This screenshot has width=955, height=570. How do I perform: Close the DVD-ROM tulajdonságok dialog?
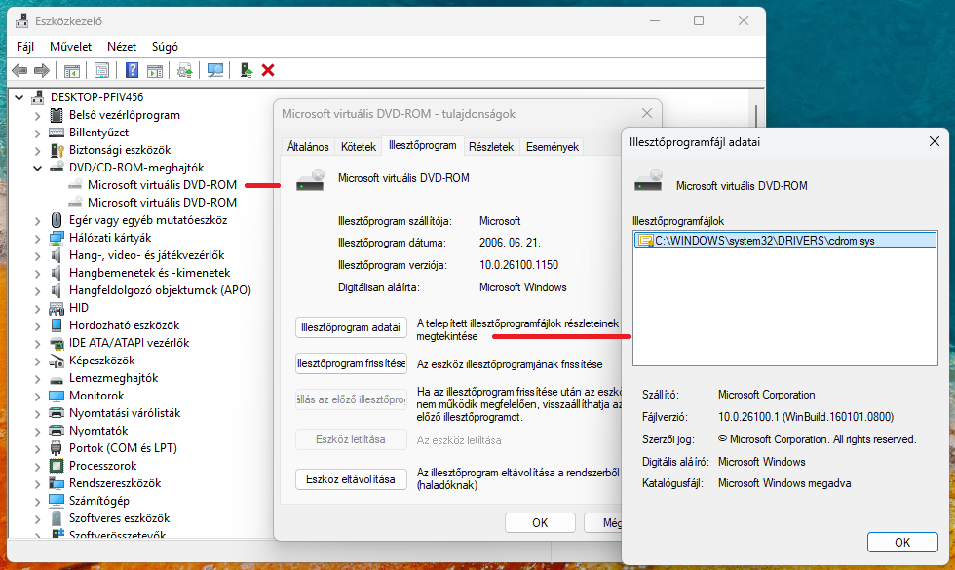647,113
